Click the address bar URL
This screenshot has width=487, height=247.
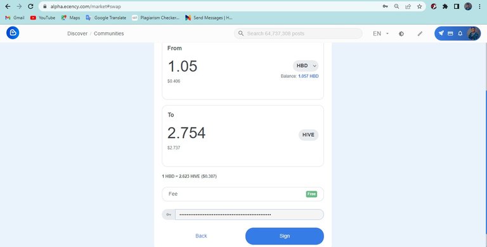86,6
